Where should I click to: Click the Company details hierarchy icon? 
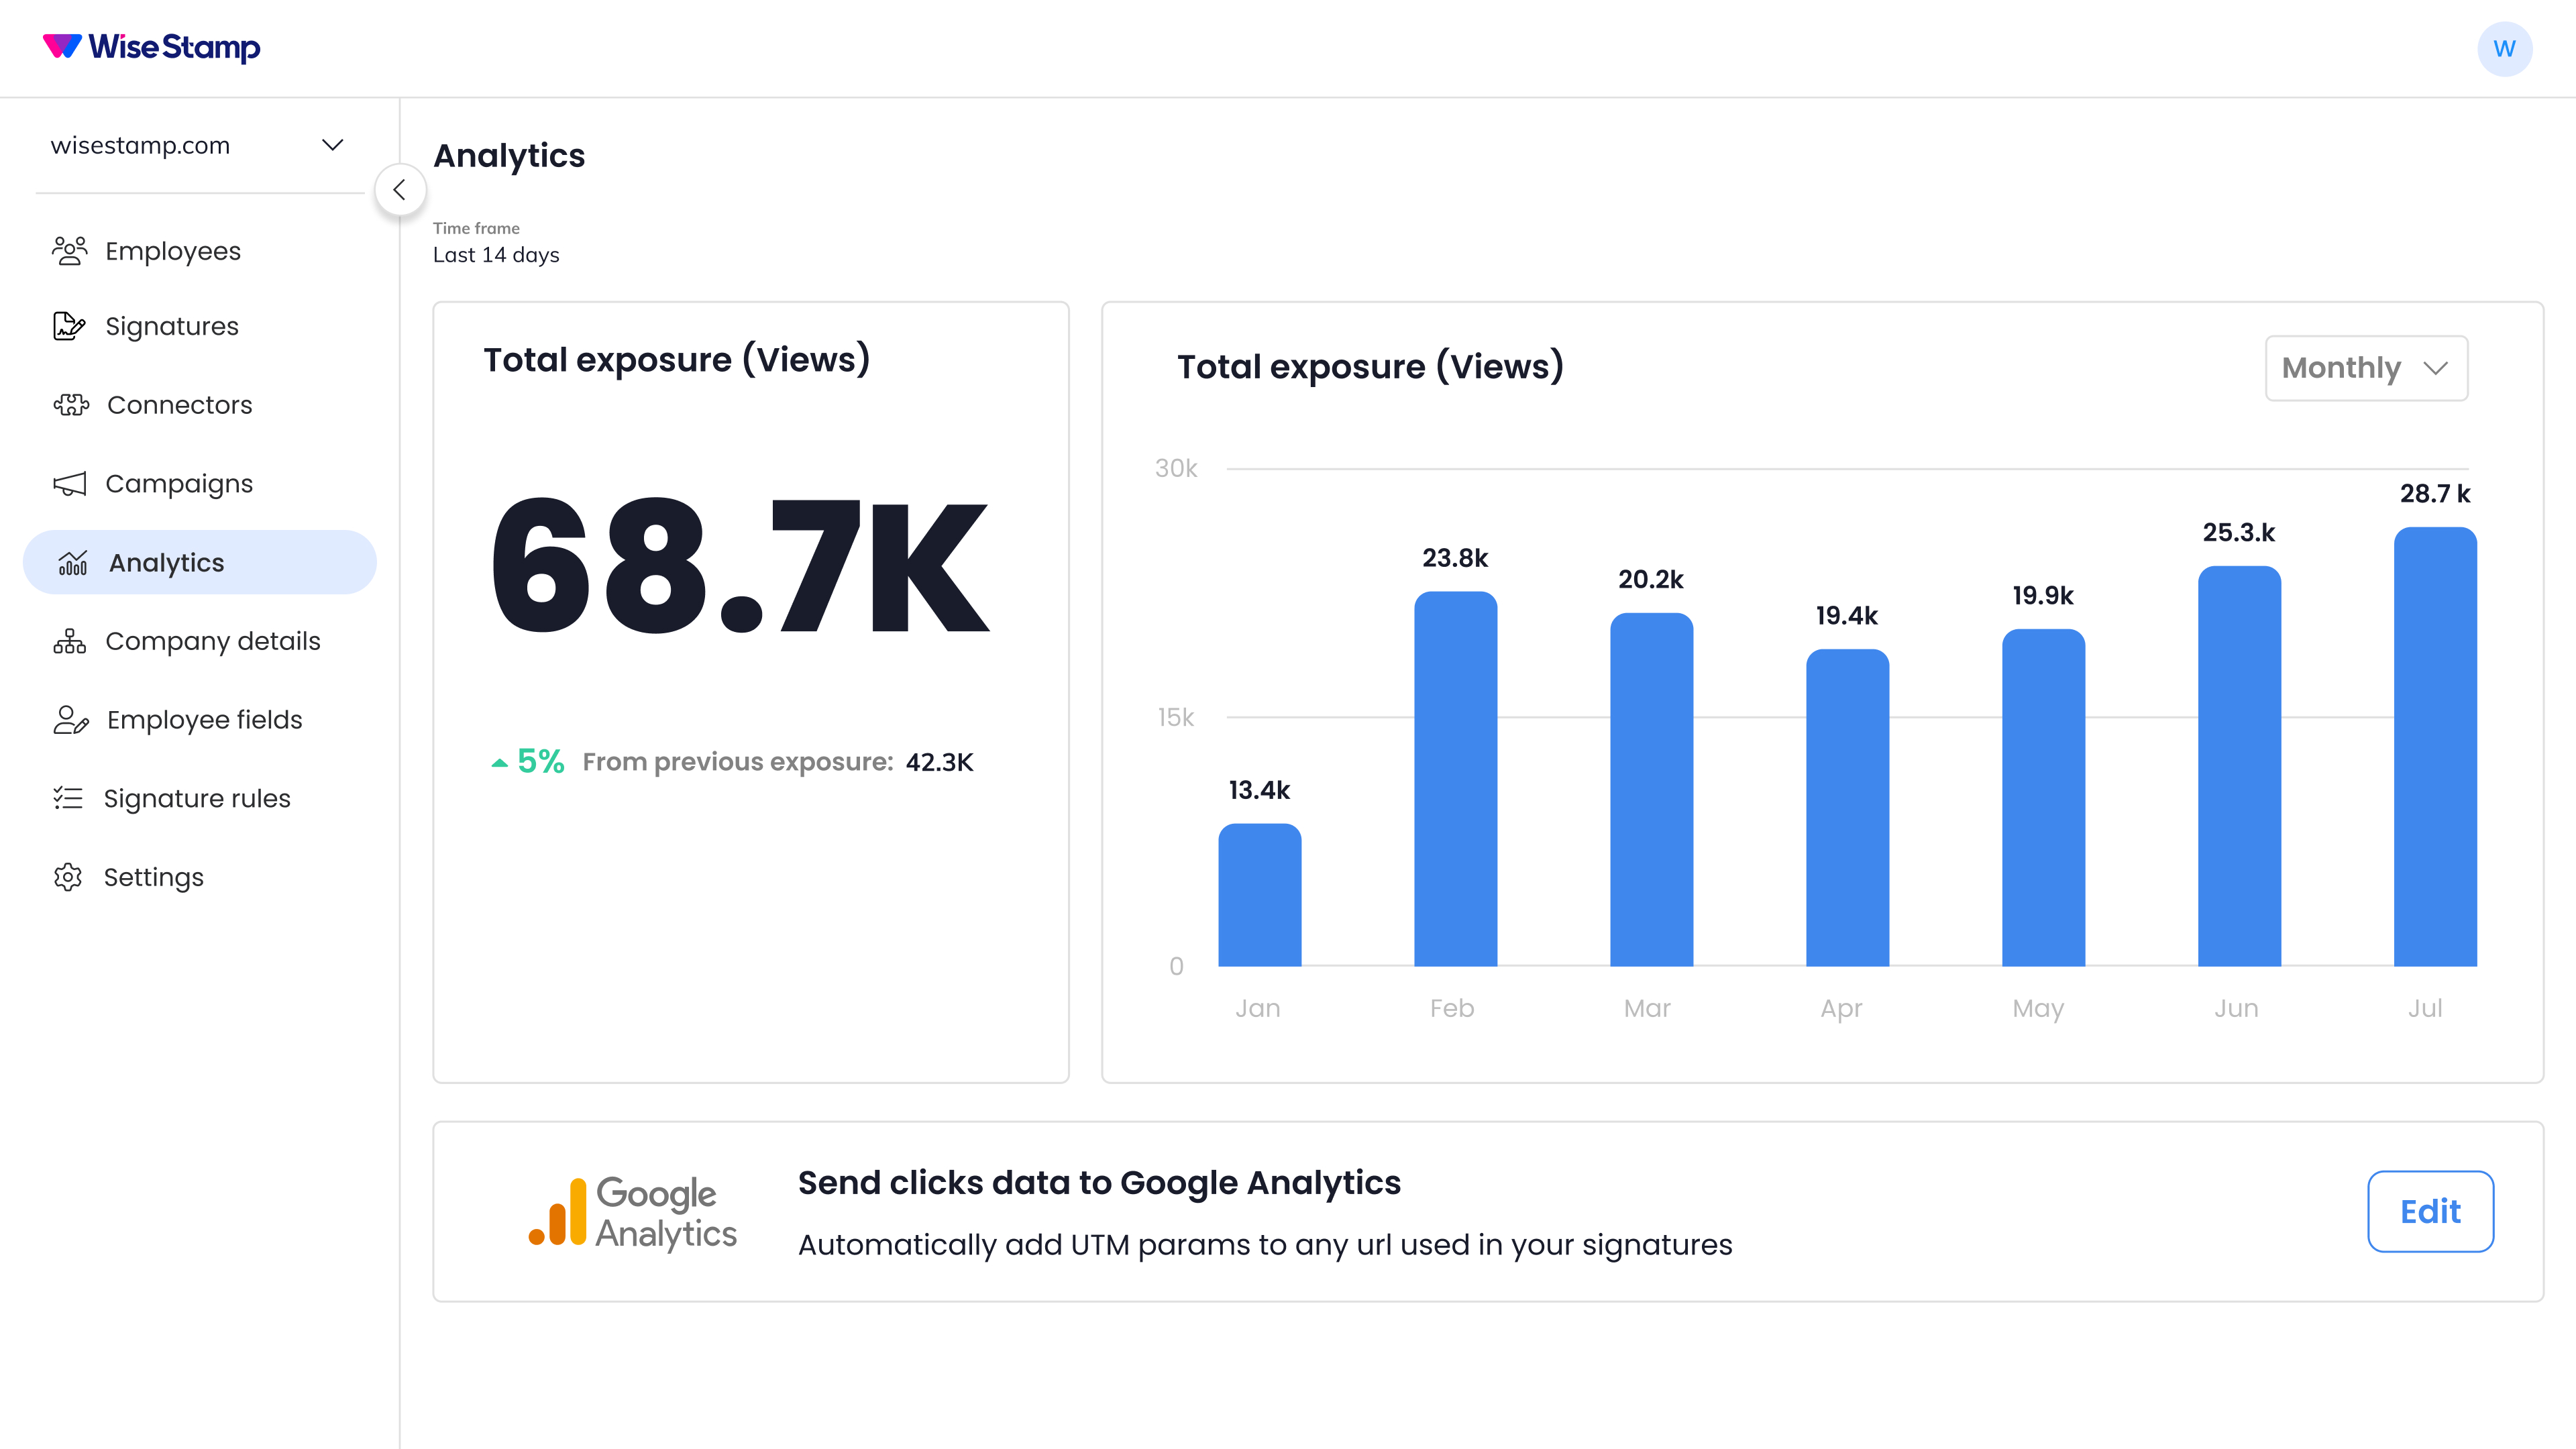coord(69,641)
